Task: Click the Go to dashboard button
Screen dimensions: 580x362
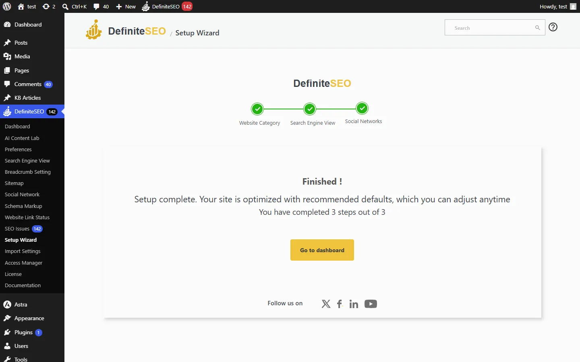Action: 322,250
